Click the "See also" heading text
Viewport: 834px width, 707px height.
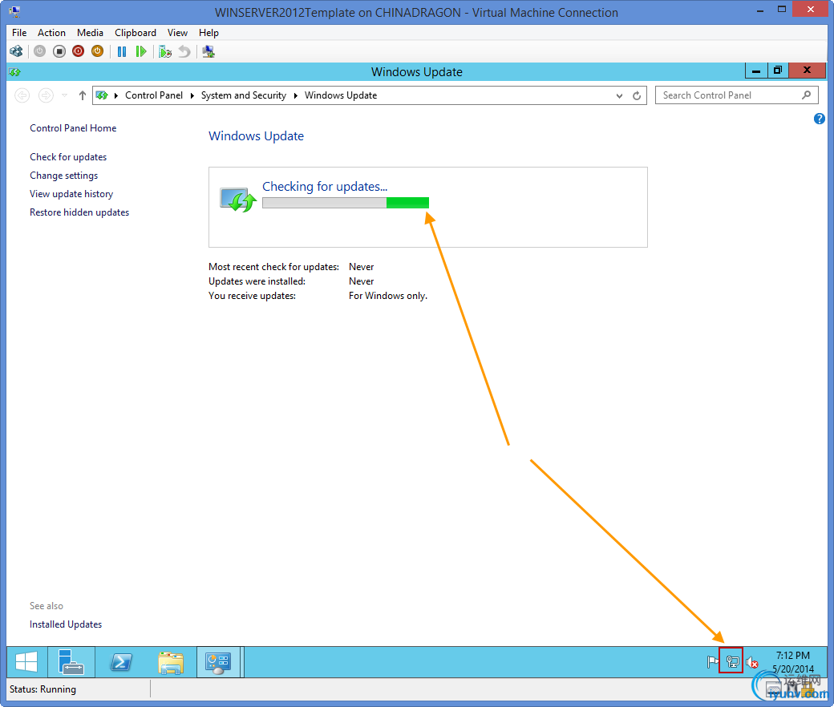click(47, 606)
